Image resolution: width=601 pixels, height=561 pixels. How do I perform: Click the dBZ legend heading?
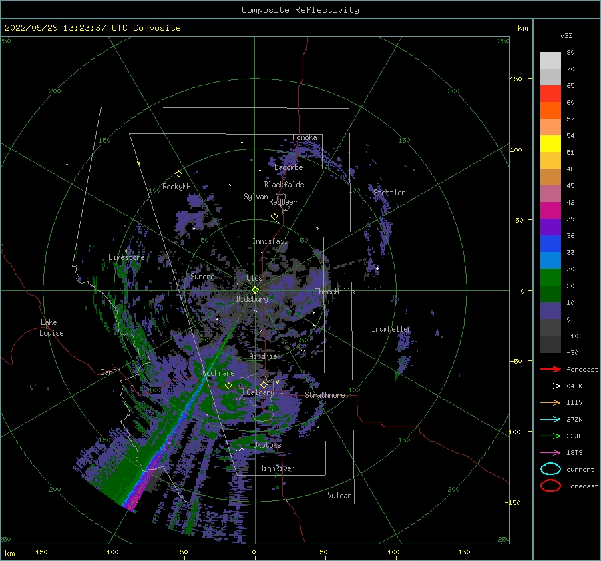566,36
